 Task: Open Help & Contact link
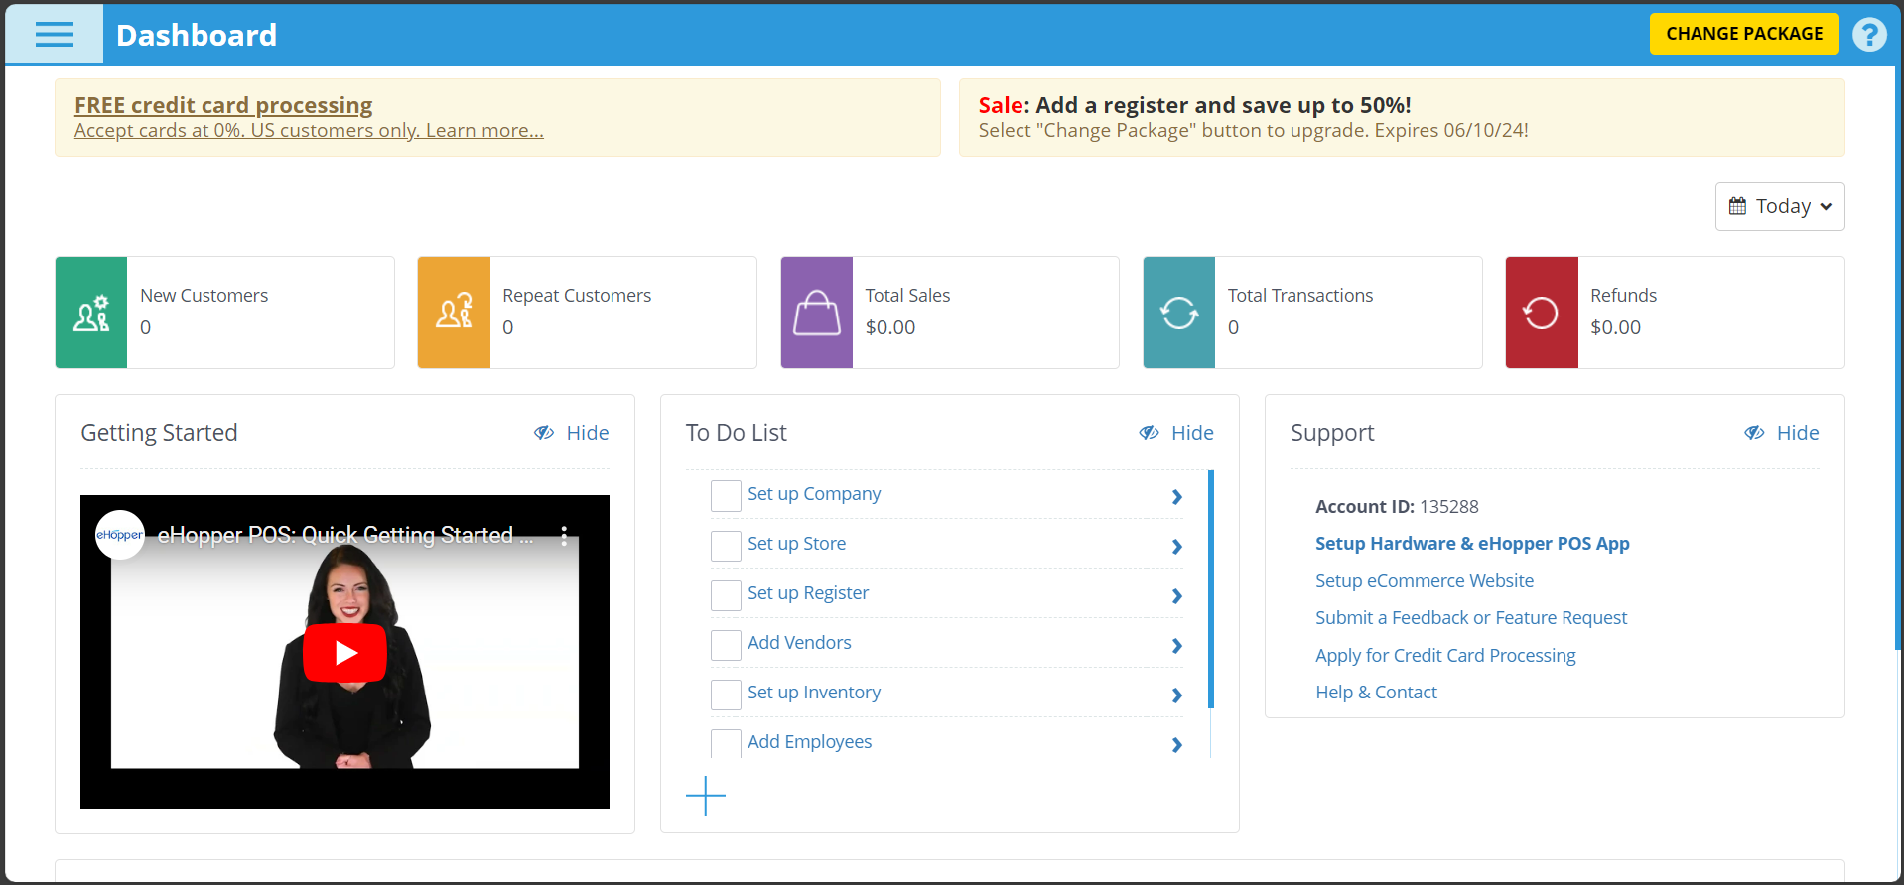pyautogui.click(x=1376, y=692)
